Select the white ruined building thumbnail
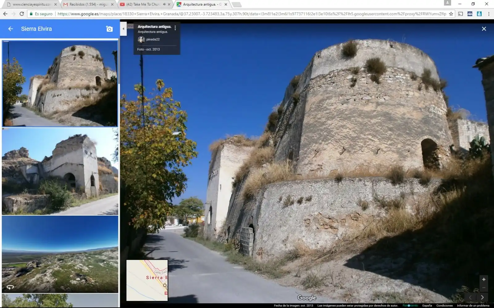494x308 pixels. 60,171
